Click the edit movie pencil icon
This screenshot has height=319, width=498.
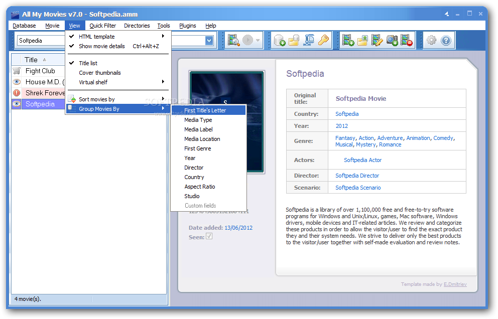(x=377, y=40)
